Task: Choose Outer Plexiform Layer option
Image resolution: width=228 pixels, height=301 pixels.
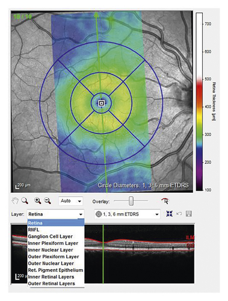Action: 56,256
